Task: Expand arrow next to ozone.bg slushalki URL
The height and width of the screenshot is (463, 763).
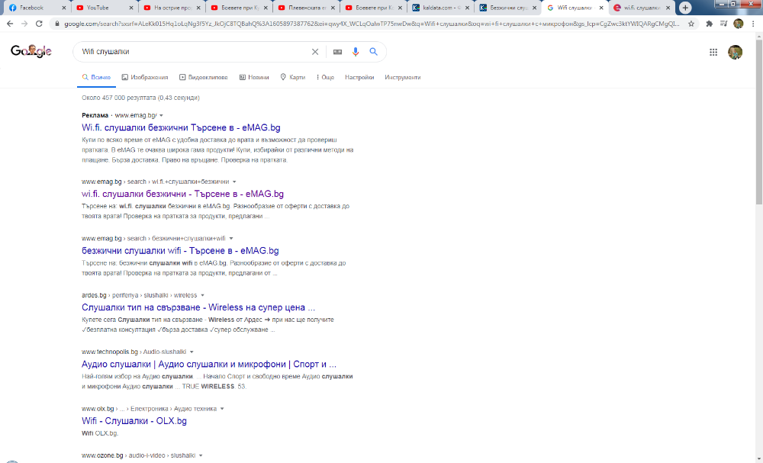Action: pyautogui.click(x=201, y=455)
